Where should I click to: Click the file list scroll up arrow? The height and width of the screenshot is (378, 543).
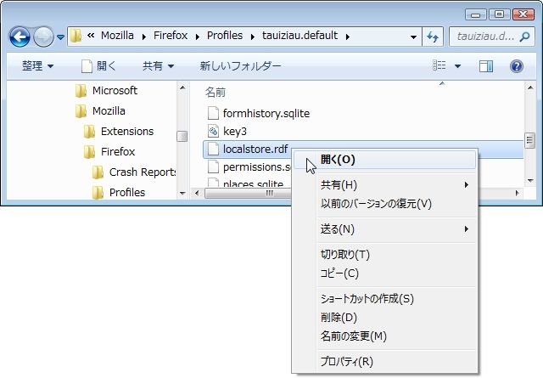[x=530, y=87]
